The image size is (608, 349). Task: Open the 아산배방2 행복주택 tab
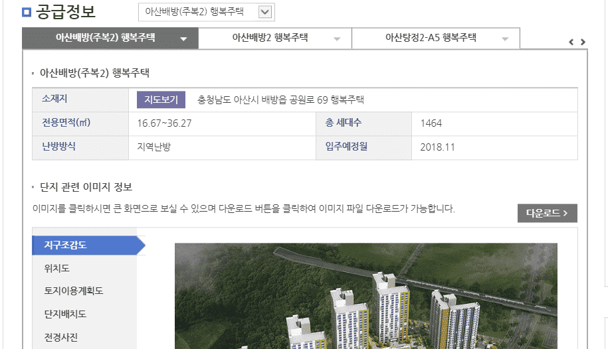(x=270, y=38)
